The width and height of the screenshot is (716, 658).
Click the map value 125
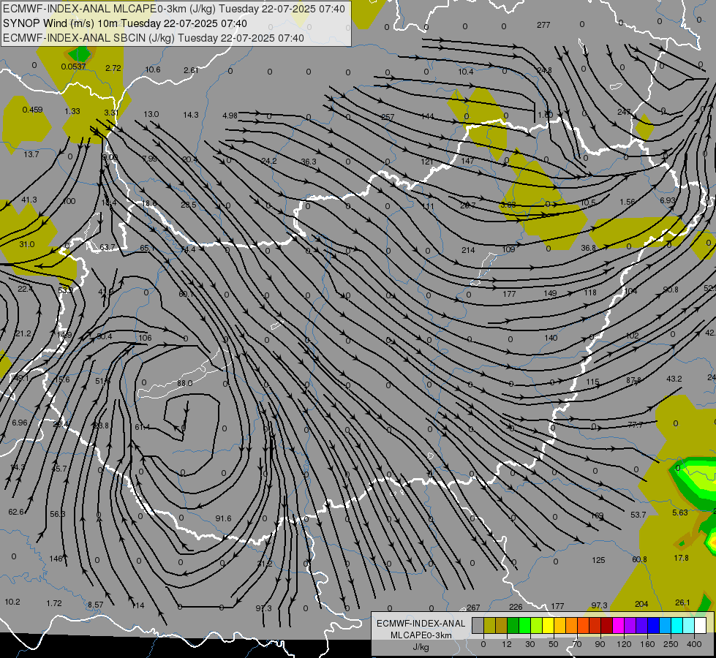click(x=599, y=560)
